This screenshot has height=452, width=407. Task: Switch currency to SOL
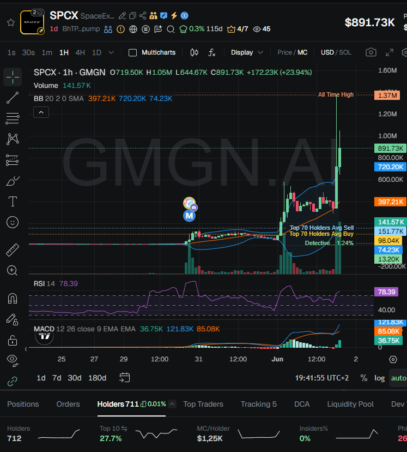pos(345,52)
